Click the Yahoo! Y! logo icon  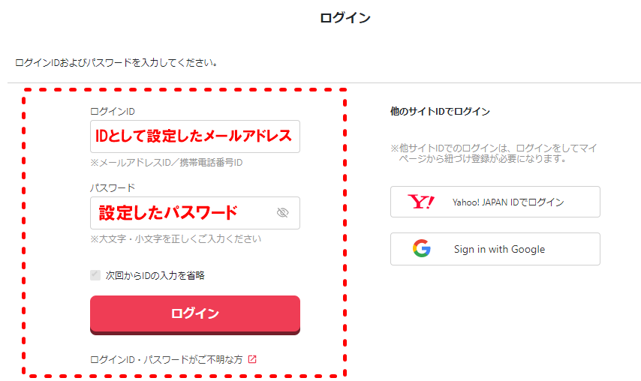point(420,202)
